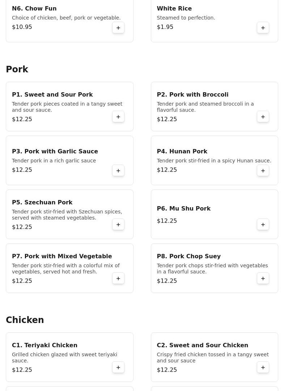Add P6. Mu Shu Pork to order
284x391 pixels.
(263, 225)
